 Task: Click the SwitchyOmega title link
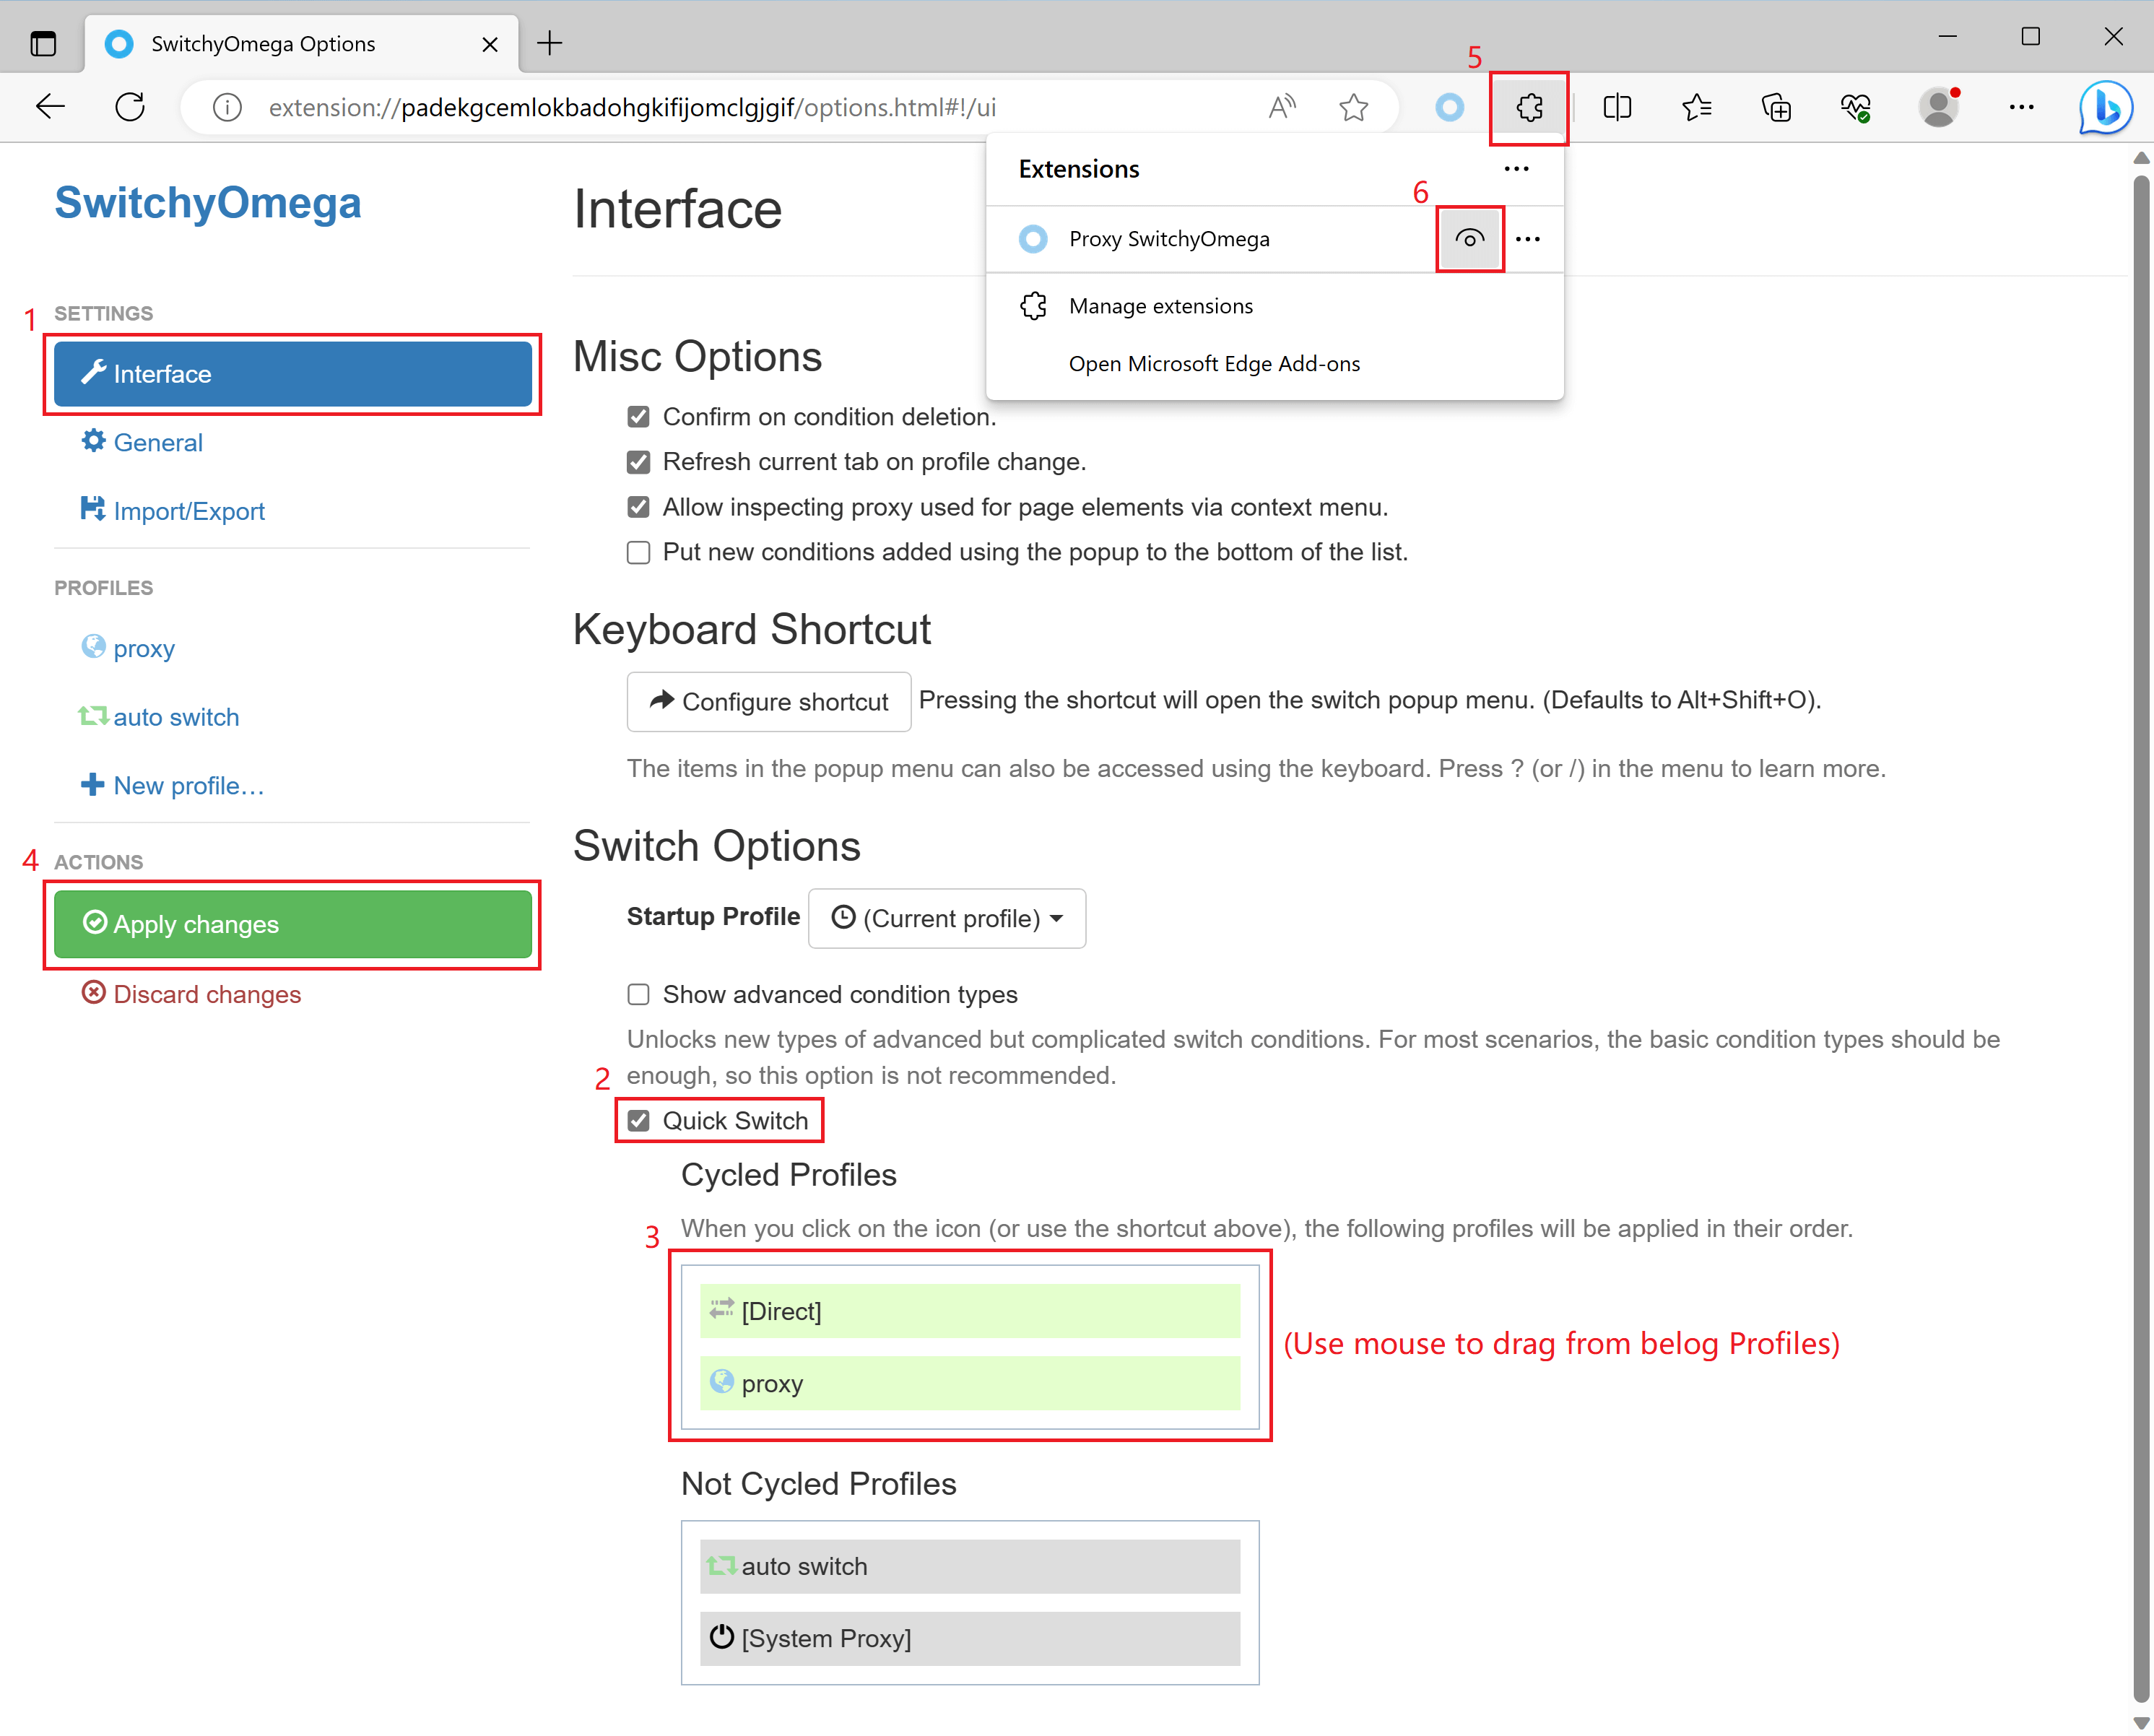coord(208,203)
